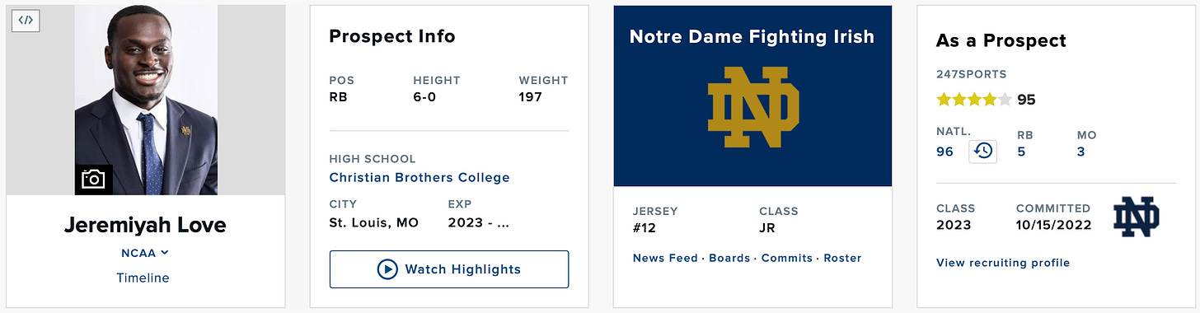Click the large Notre Dame ND logo

(x=753, y=108)
